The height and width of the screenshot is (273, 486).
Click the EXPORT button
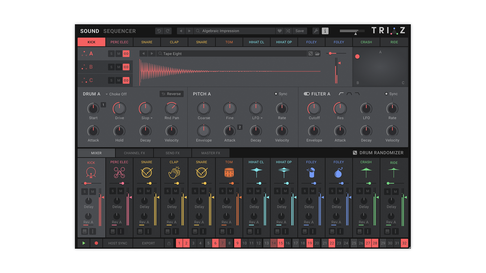(x=148, y=243)
